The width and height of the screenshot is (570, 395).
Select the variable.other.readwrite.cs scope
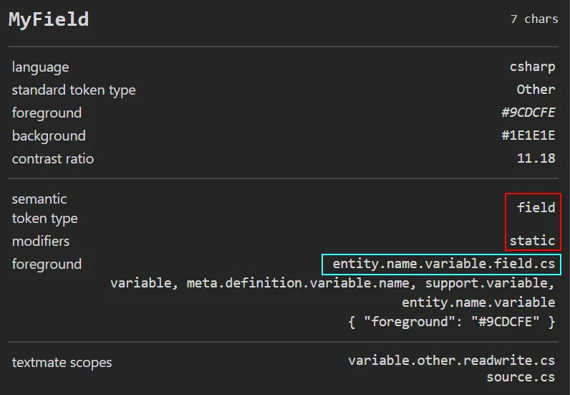451,360
